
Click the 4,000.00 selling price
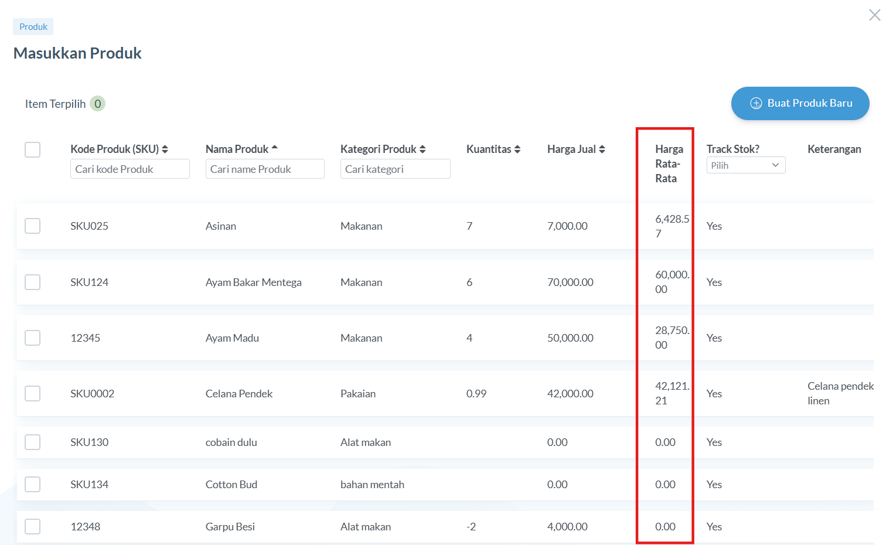pos(567,527)
